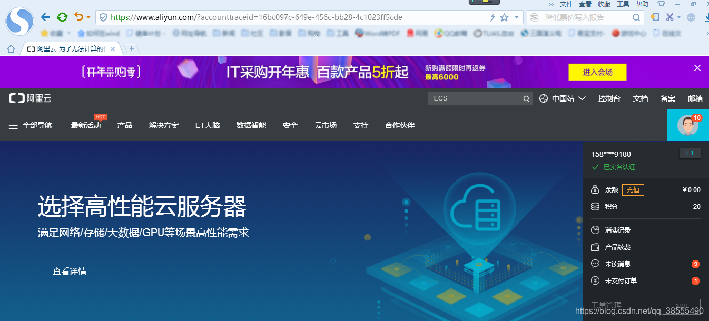This screenshot has width=709, height=321.
Task: Open 备案 link in header
Action: [668, 98]
